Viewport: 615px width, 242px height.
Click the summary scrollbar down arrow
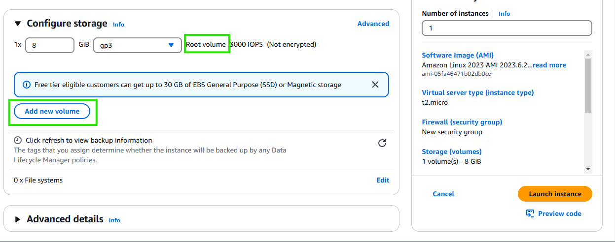588,169
